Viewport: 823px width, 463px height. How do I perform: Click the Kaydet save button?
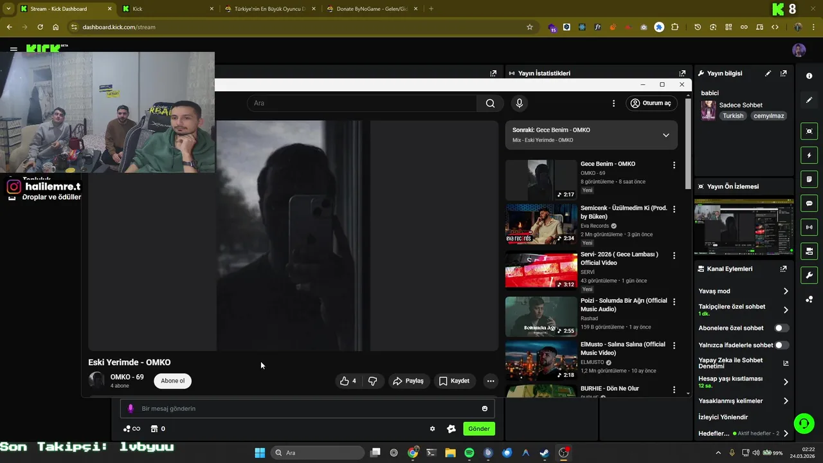pyautogui.click(x=455, y=381)
